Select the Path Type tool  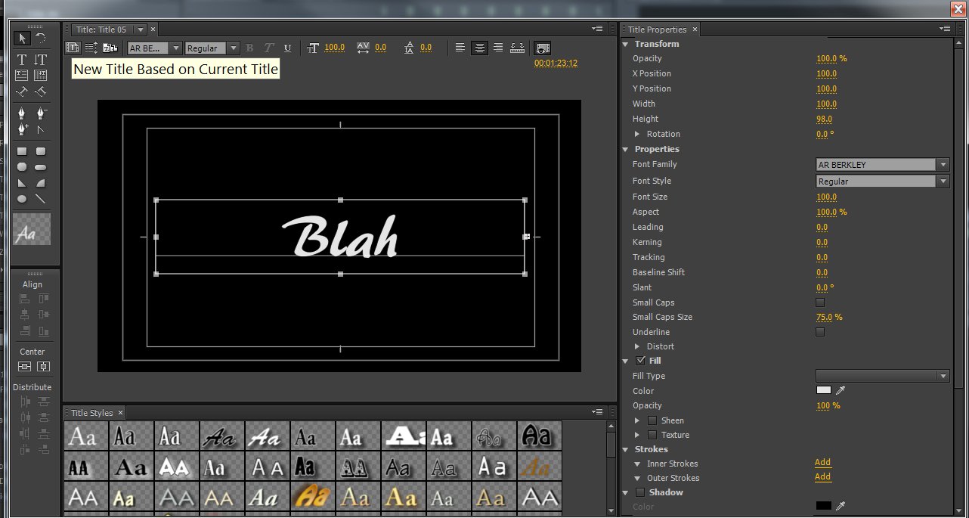pos(22,92)
